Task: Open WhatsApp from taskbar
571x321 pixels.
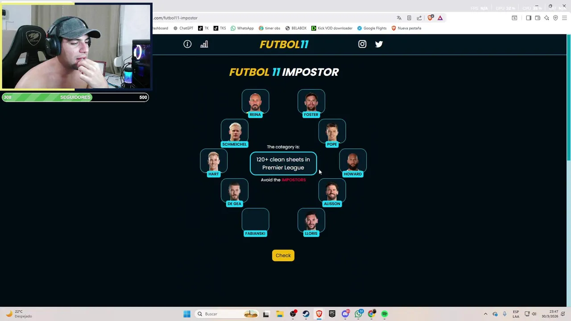Action: click(358, 314)
